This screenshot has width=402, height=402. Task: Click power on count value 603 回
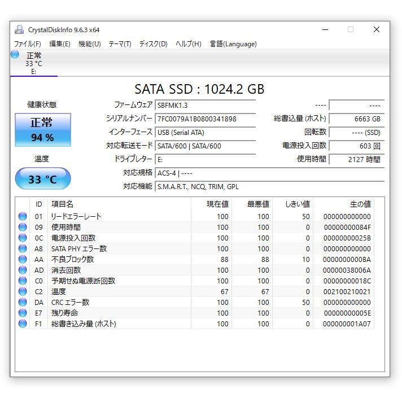[x=357, y=146]
